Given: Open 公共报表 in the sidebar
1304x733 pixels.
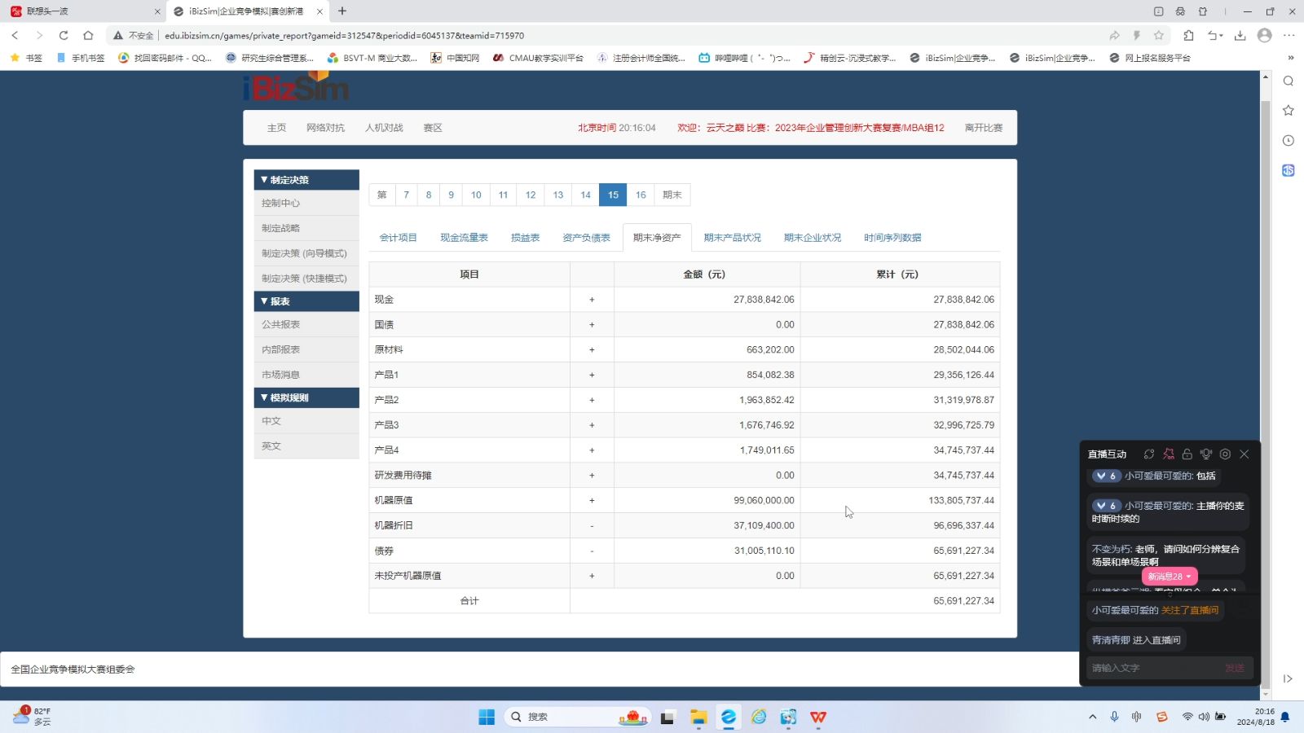Looking at the screenshot, I should click(x=306, y=324).
